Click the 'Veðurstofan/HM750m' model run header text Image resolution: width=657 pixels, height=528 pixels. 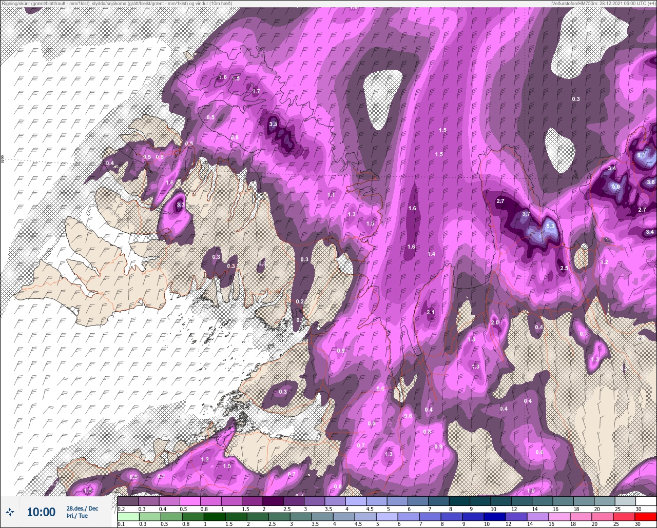(605, 4)
